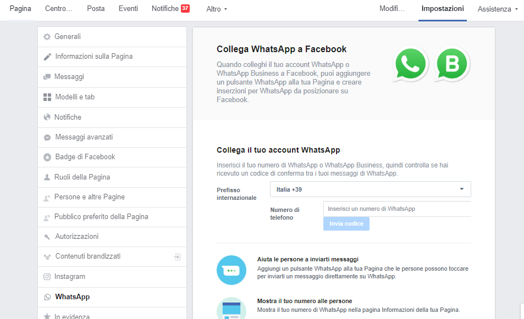
Task: Click the Modelli e tab grid icon
Action: (47, 97)
